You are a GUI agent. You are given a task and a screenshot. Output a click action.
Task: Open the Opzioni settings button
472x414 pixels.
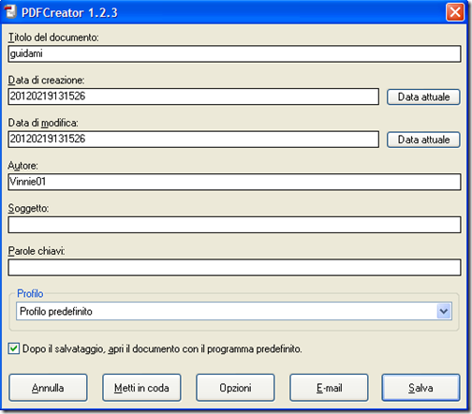pos(235,388)
